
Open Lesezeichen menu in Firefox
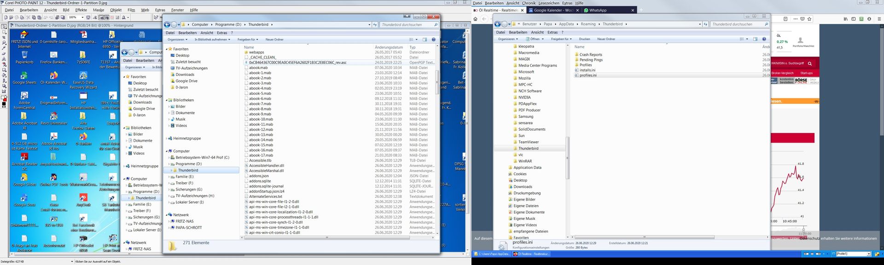548,3
